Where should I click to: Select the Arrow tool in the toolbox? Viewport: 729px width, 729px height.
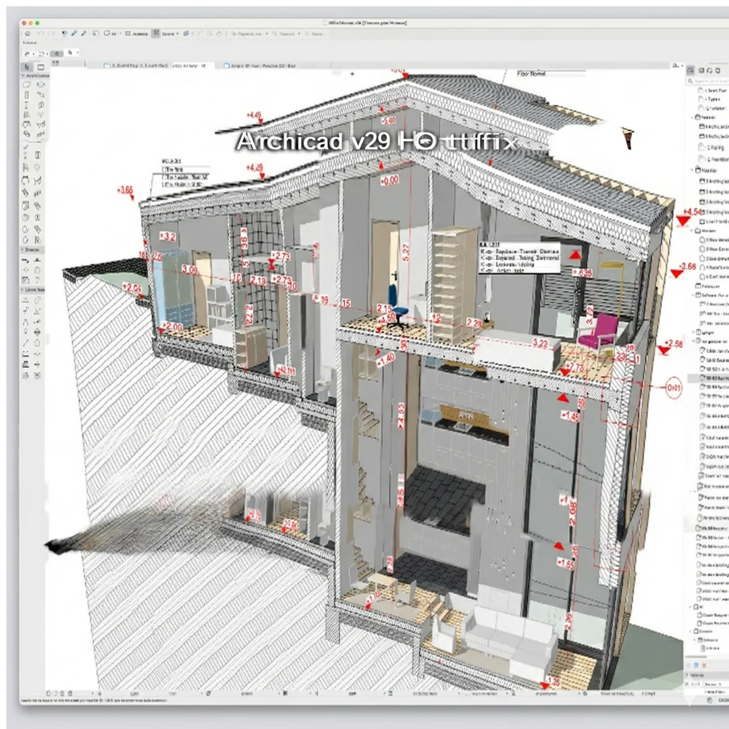point(27,67)
